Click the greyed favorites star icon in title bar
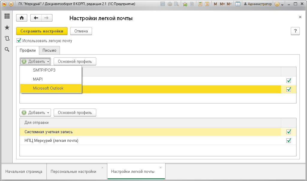This screenshot has height=181, width=307. (192, 4)
